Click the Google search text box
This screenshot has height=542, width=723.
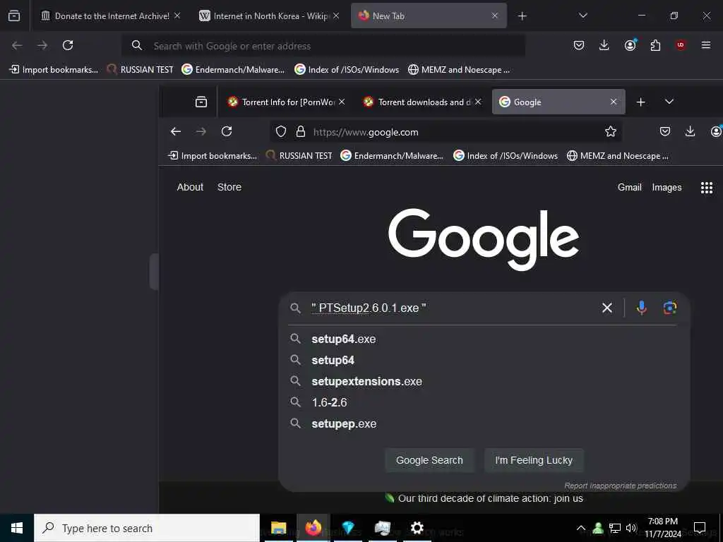pos(452,308)
